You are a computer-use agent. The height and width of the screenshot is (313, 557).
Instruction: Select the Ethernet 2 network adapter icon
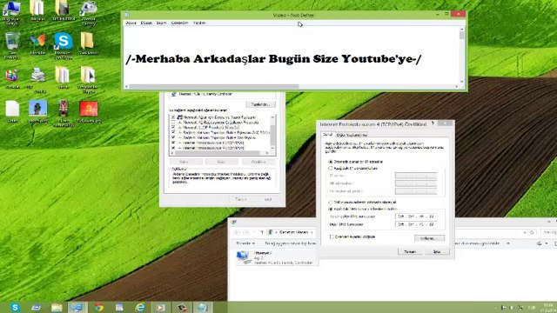pos(244,257)
